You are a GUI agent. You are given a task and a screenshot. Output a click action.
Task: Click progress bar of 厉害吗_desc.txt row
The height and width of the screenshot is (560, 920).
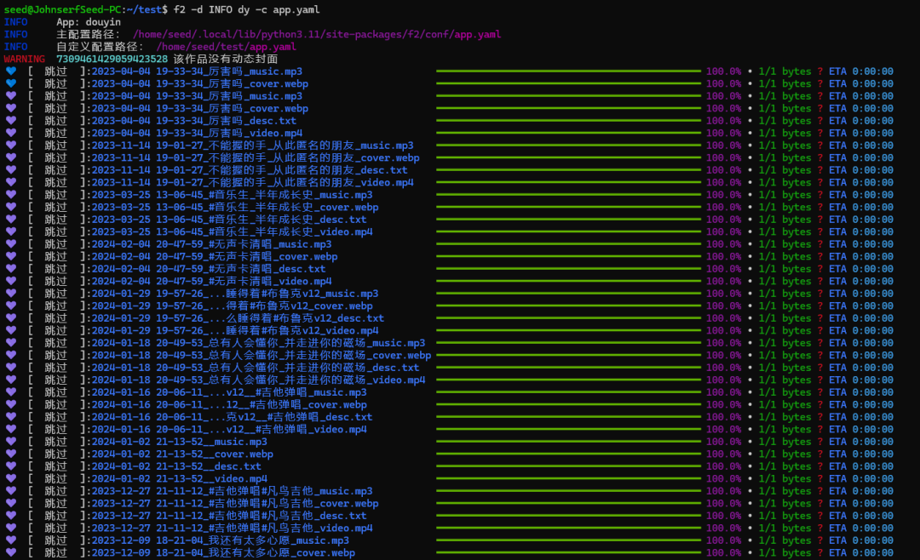click(x=568, y=120)
